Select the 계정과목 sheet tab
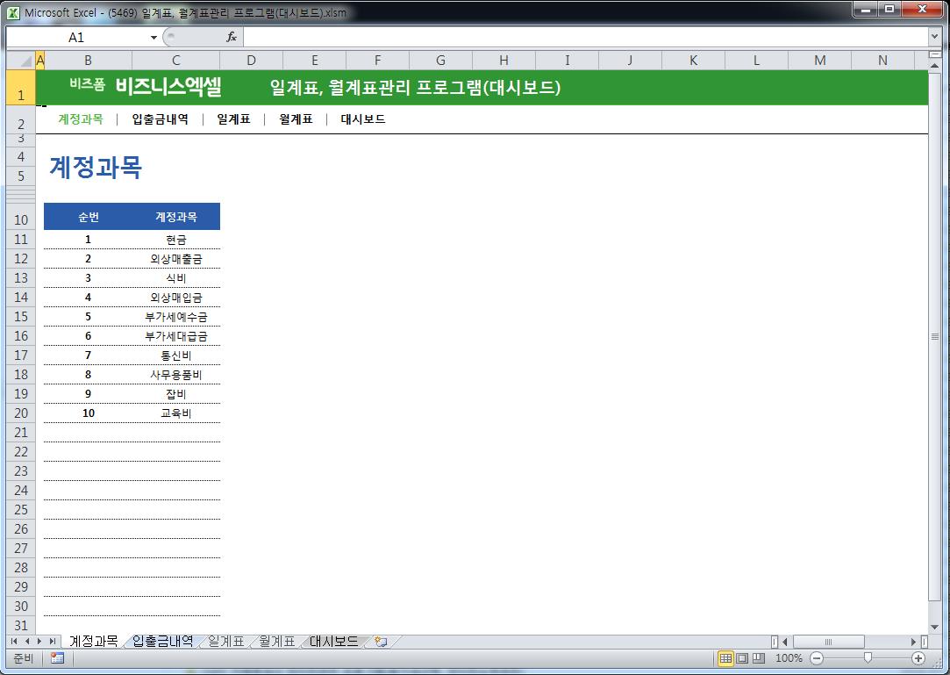 pyautogui.click(x=93, y=641)
